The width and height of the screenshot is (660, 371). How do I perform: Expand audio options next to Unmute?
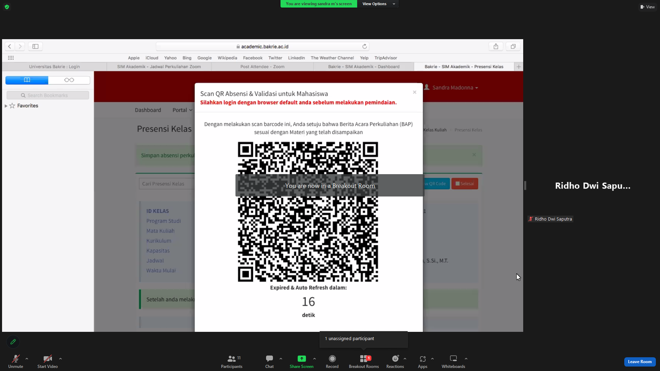click(27, 359)
